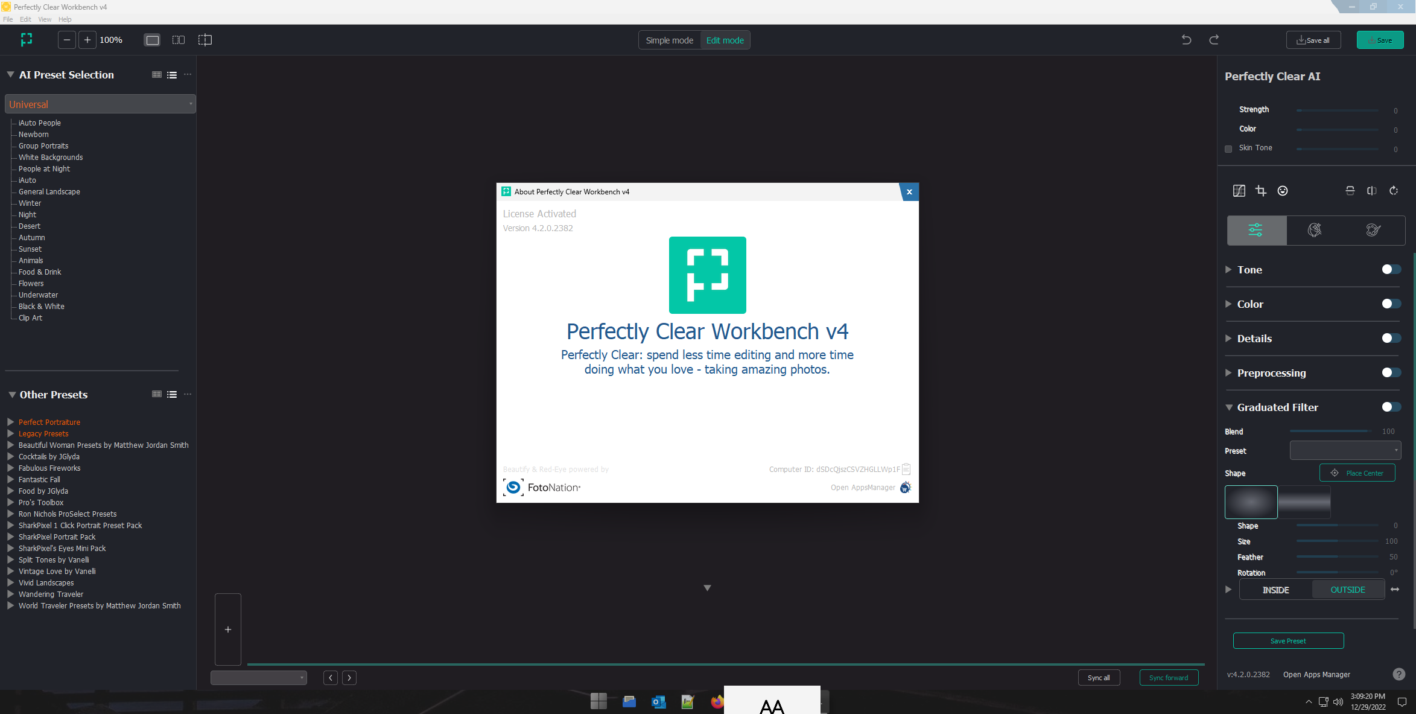
Task: Click the zoom out minus icon
Action: (x=67, y=40)
